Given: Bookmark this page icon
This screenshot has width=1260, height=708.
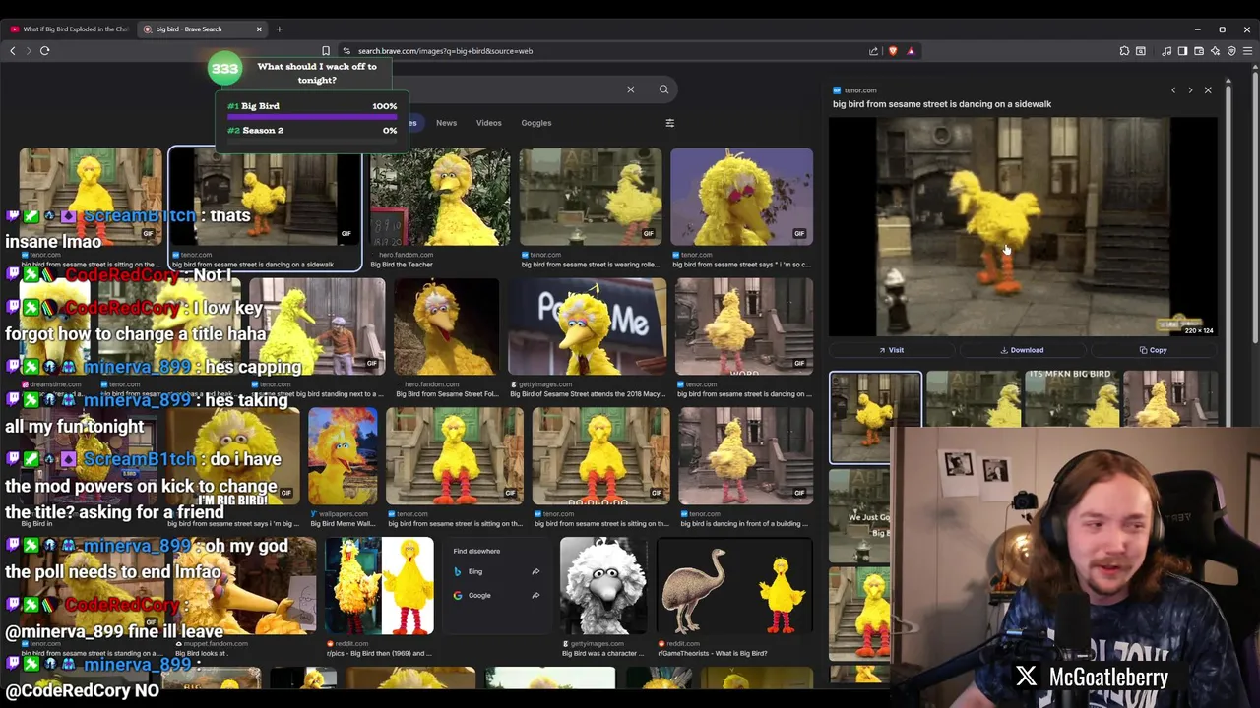Looking at the screenshot, I should coord(326,50).
